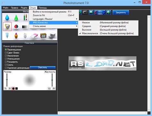The width and height of the screenshot is (152, 116).
Task: Check the Сдвиг Влево option
Action: pyautogui.click(x=6, y=53)
